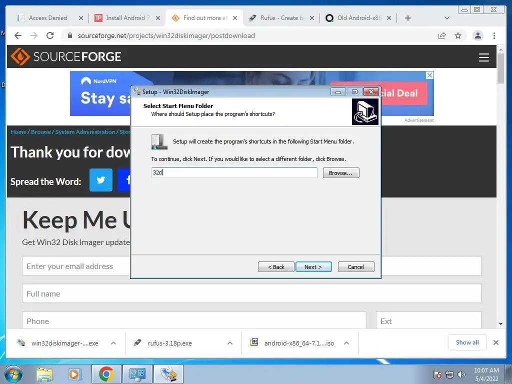Open the SourceForge hamburger menu
This screenshot has width=512, height=384.
pos(484,57)
